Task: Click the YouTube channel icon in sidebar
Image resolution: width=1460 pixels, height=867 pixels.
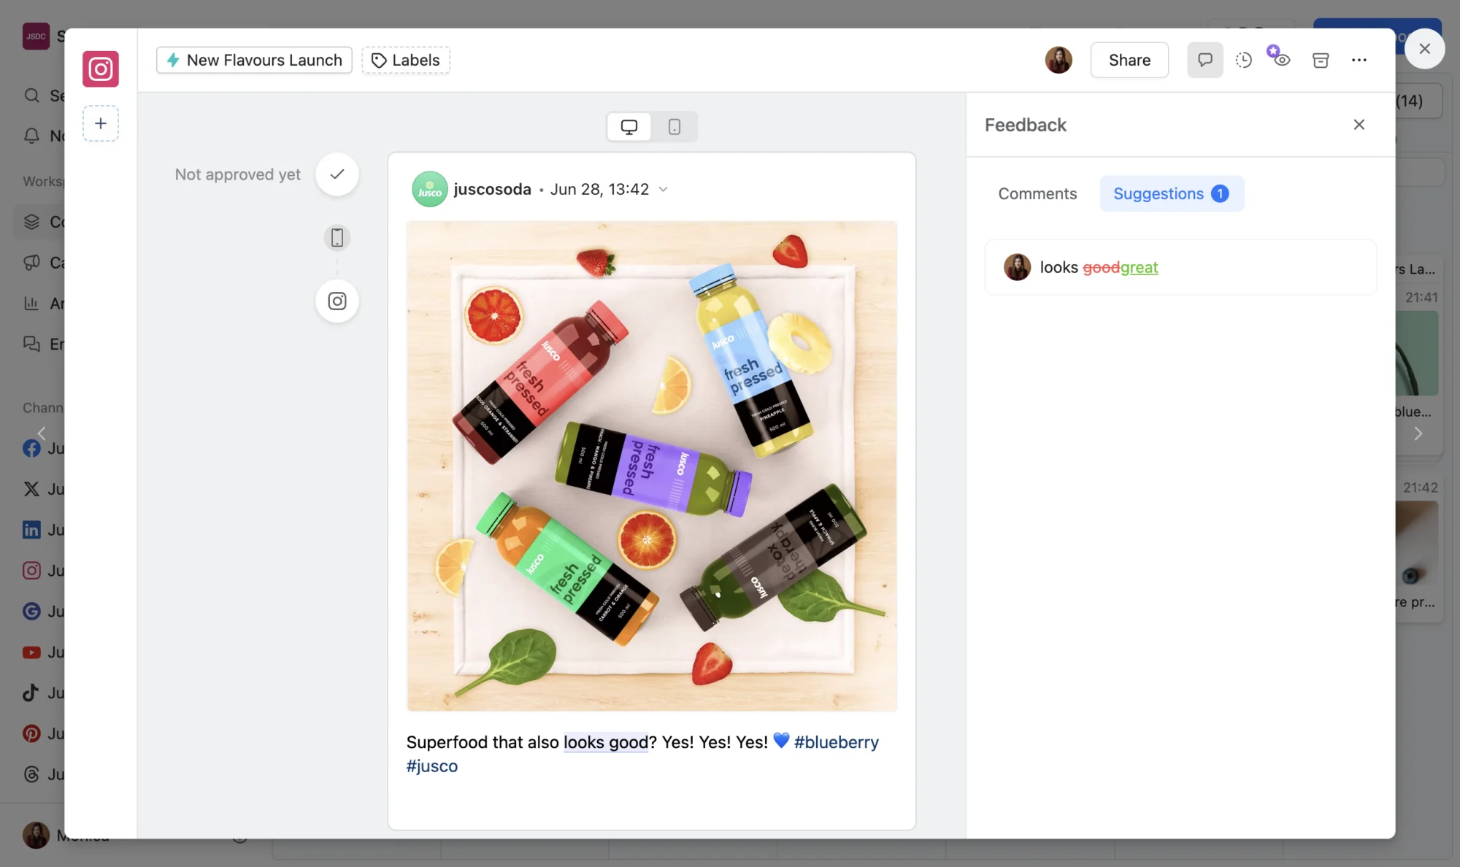Action: click(31, 652)
